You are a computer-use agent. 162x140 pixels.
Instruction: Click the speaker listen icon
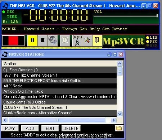pyautogui.click(x=53, y=40)
